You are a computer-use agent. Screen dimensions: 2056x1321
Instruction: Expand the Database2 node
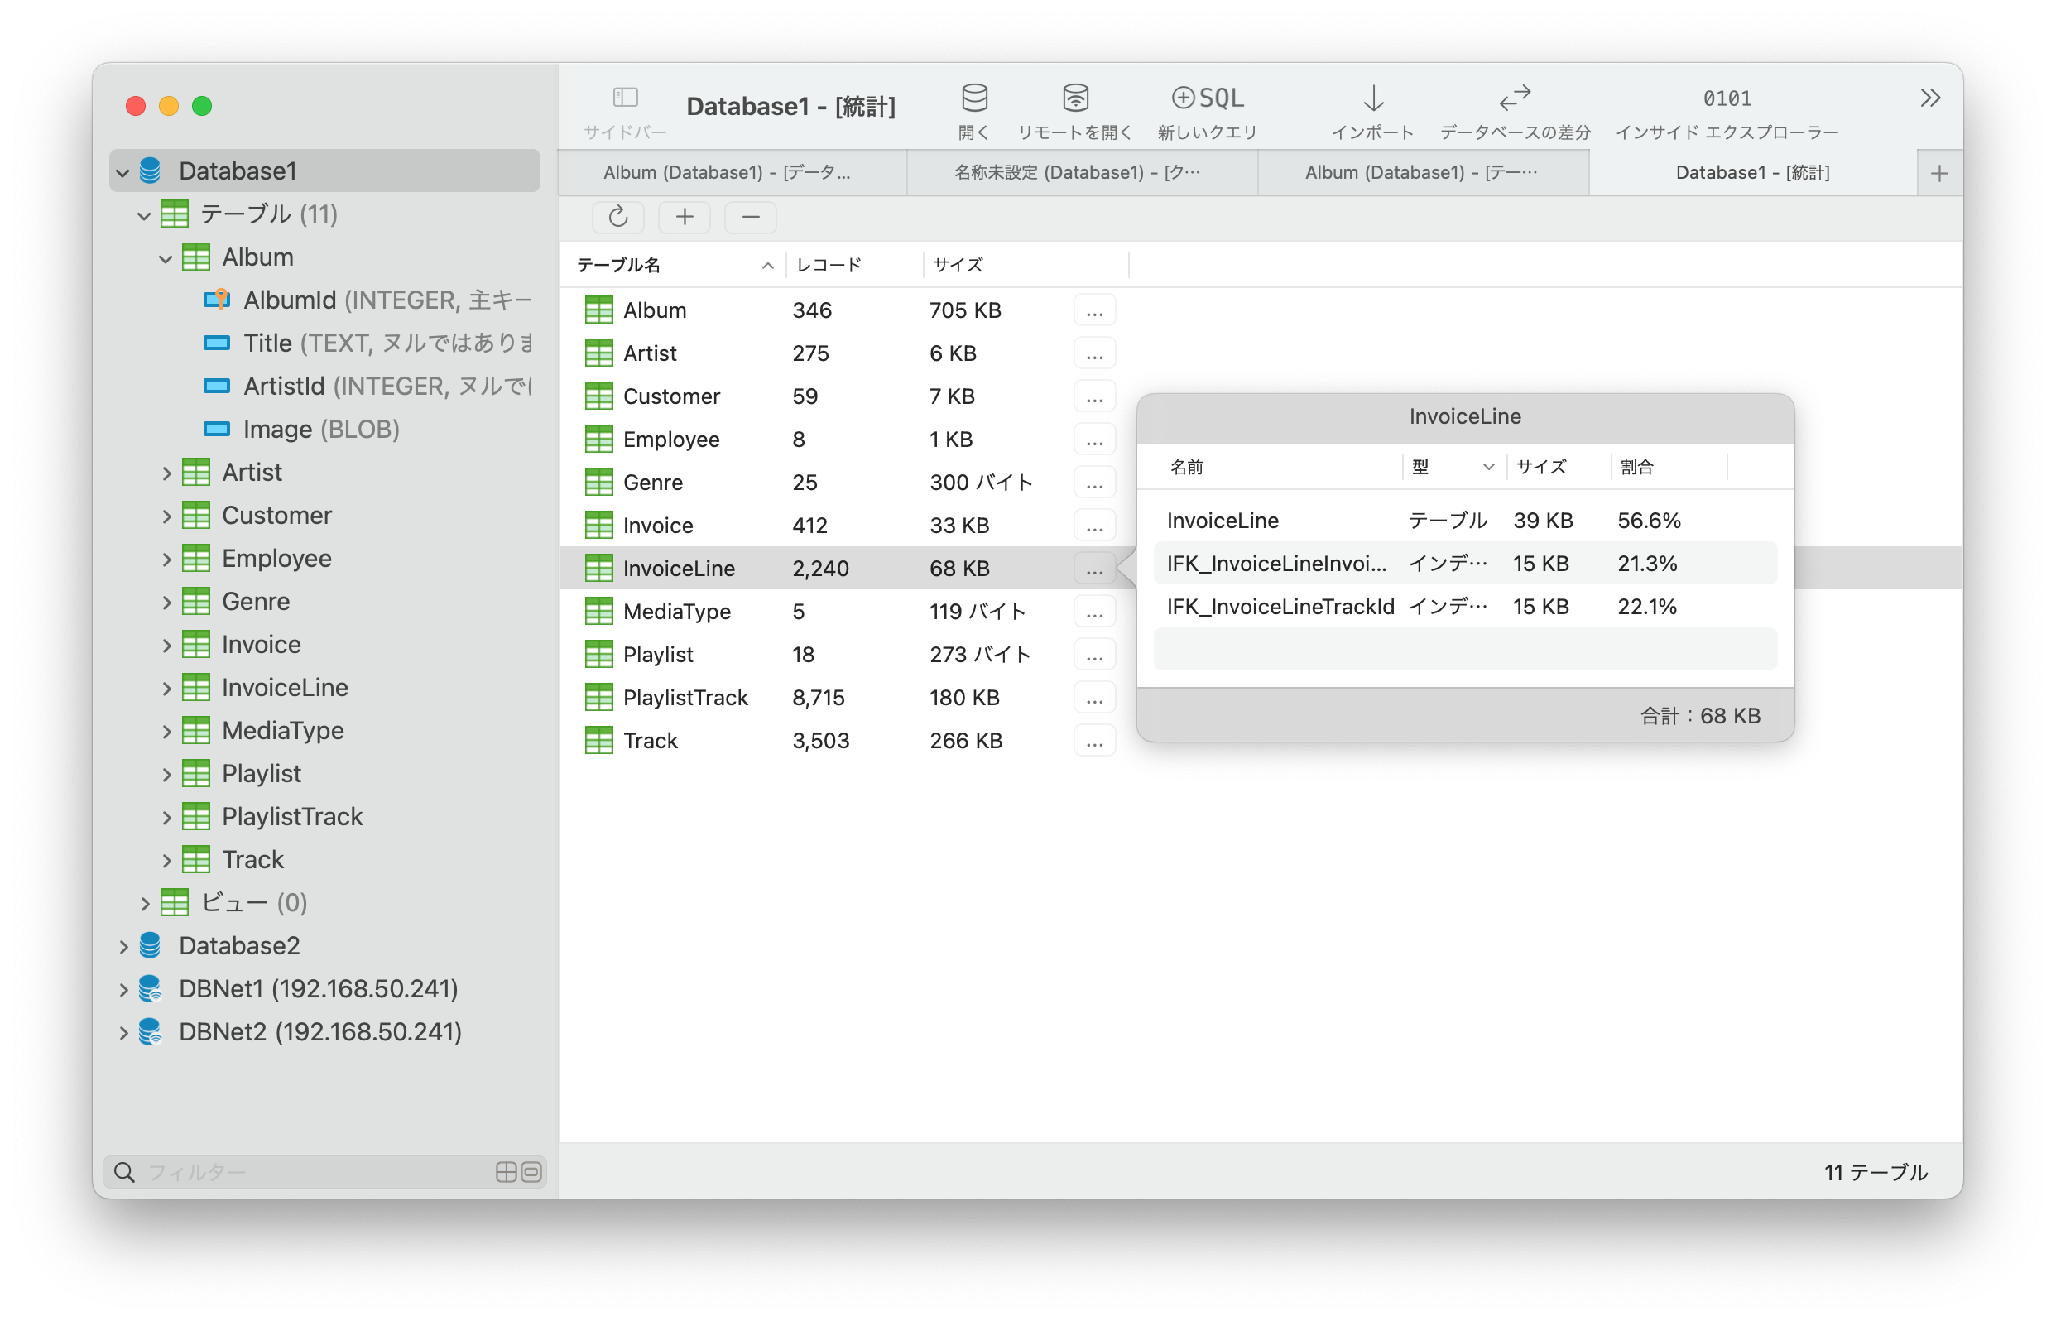click(x=123, y=946)
